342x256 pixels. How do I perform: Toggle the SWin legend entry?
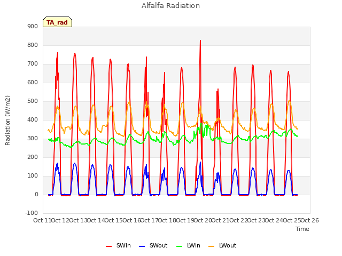pos(118,245)
